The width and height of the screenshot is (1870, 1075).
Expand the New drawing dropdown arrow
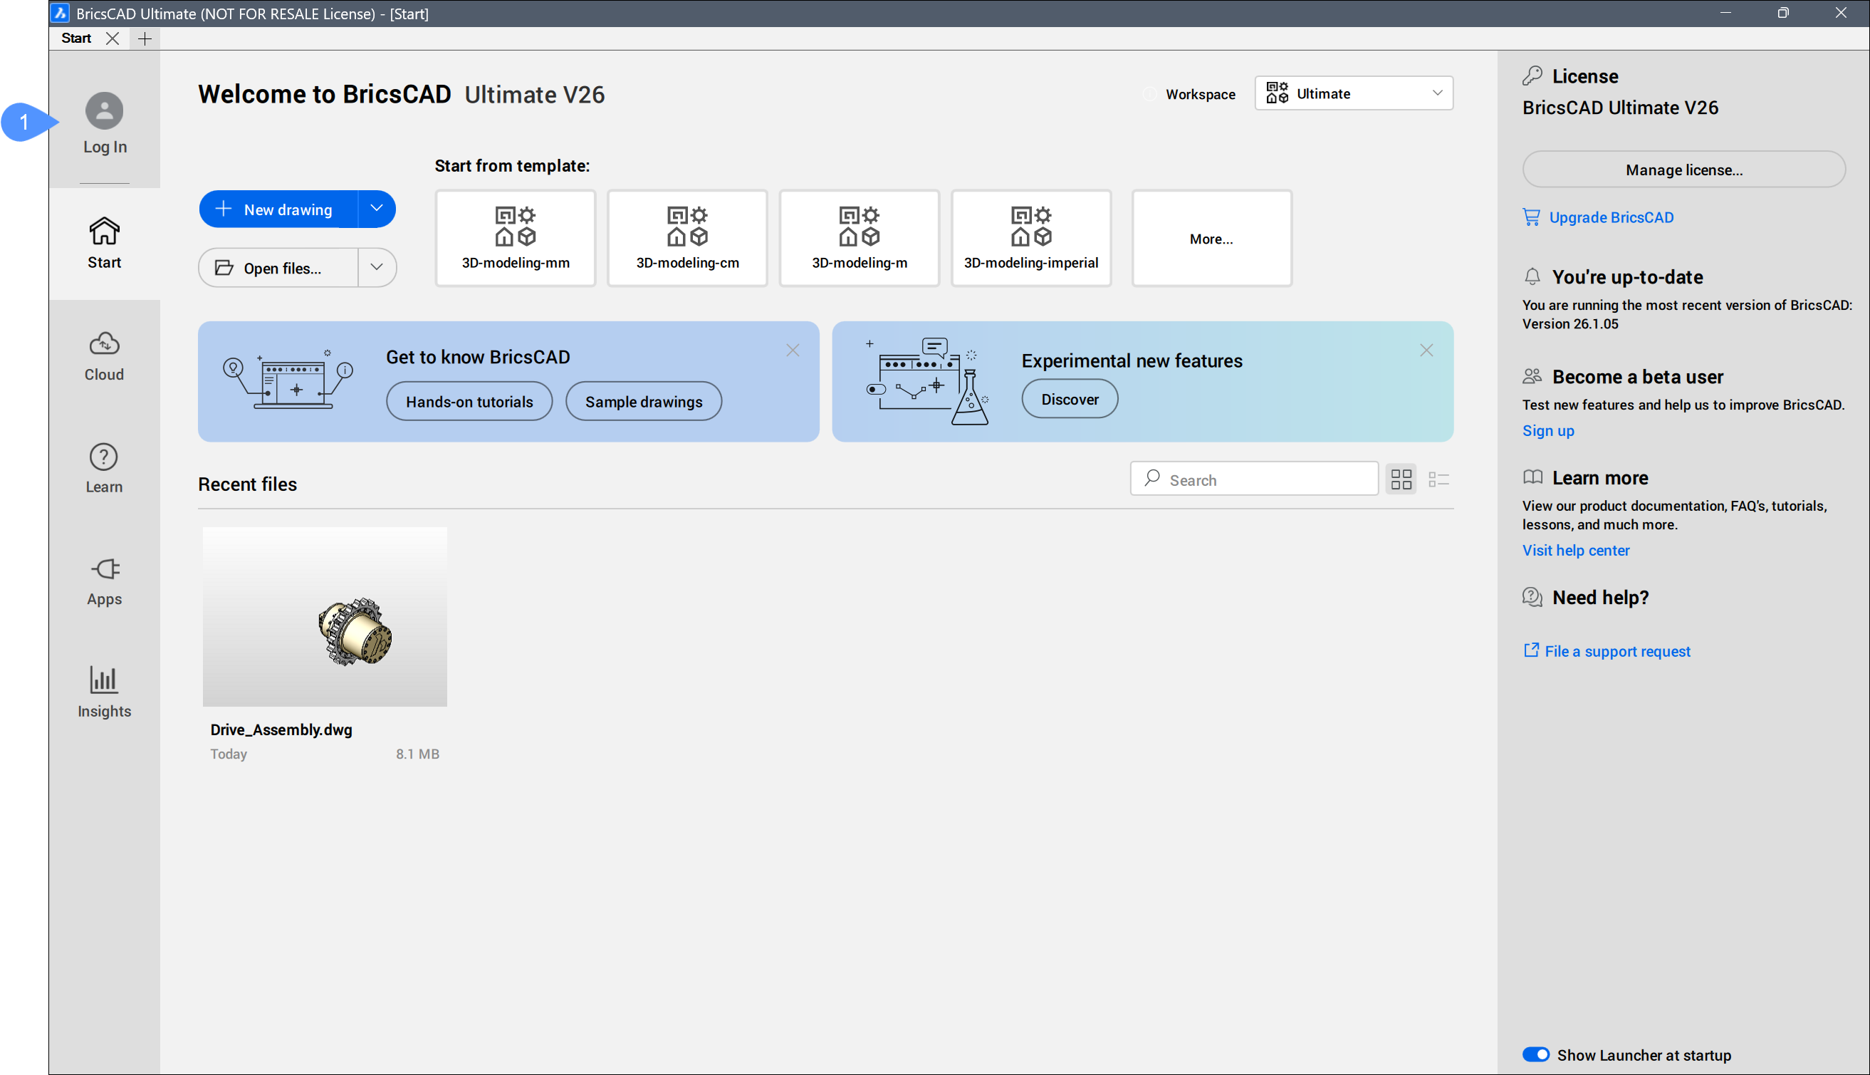[x=377, y=209]
